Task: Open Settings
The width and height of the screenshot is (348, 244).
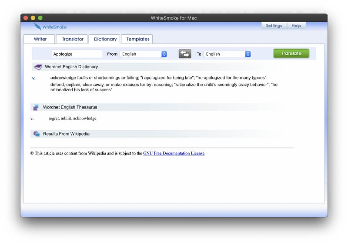Action: pyautogui.click(x=274, y=26)
